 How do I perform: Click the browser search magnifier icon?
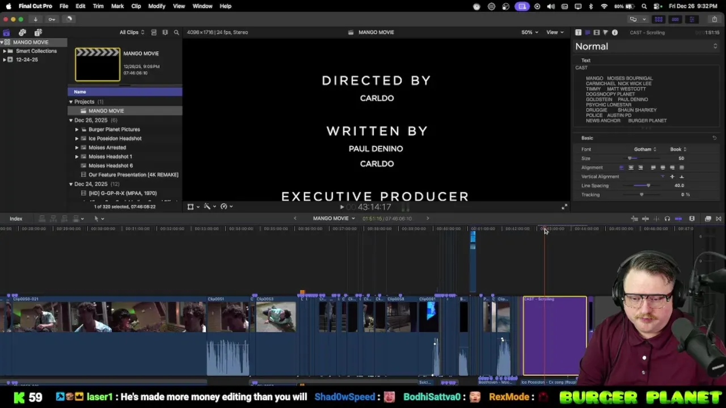(x=176, y=32)
